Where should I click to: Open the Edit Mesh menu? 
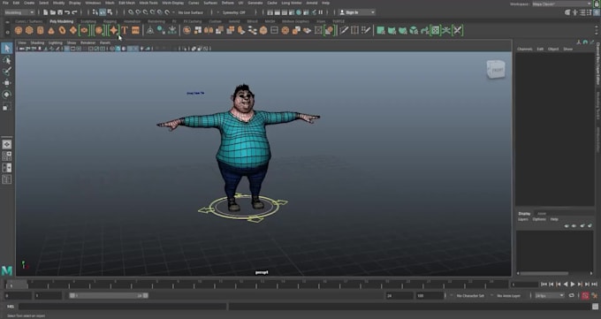127,3
